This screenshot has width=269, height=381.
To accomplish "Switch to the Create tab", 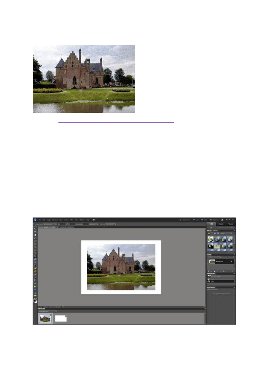I will [221, 224].
